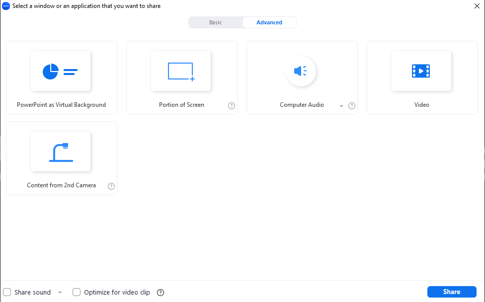This screenshot has height=302, width=485.
Task: Expand the Share sound options dropdown arrow
Action: coord(60,292)
